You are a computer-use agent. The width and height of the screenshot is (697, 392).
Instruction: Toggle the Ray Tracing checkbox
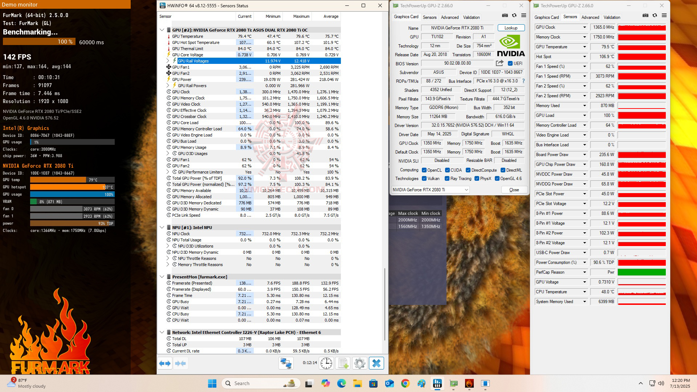click(x=447, y=179)
